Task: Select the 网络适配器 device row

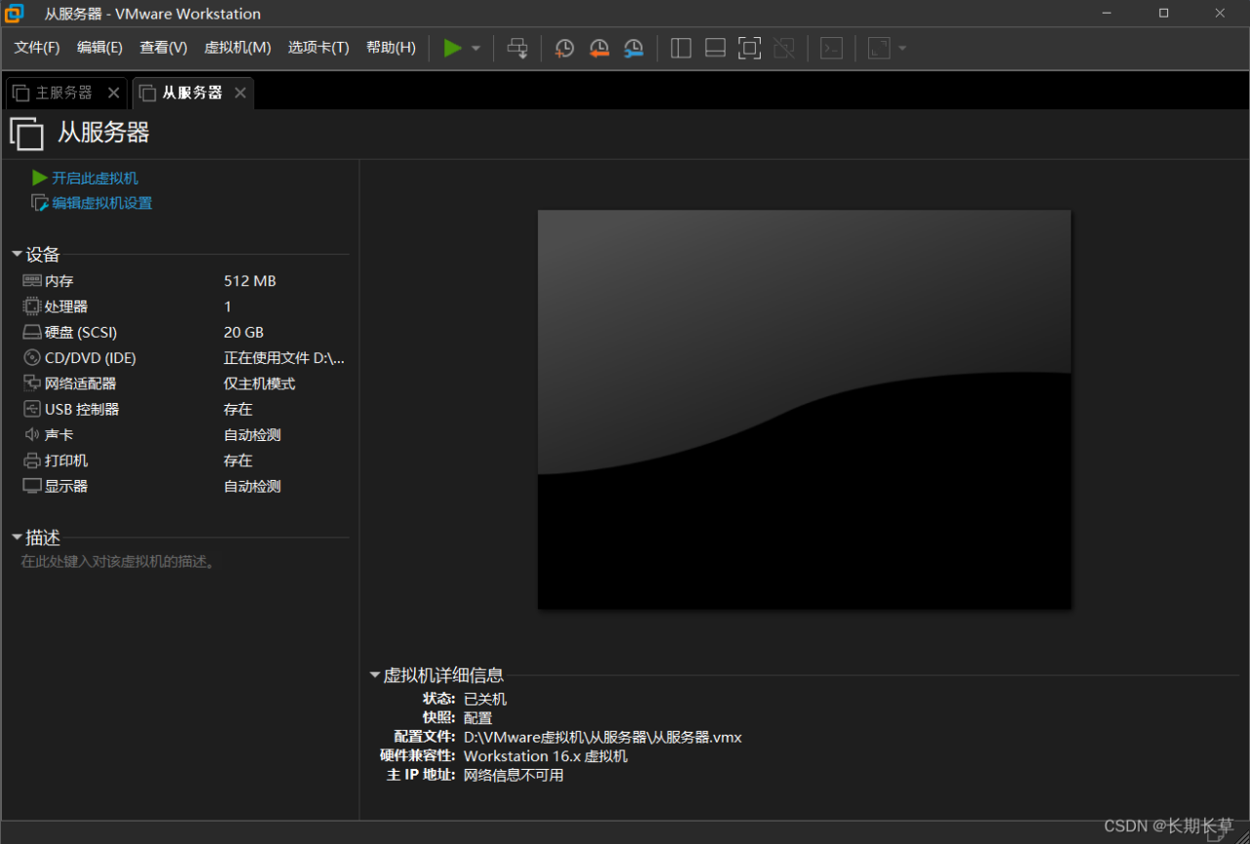Action: [80, 383]
